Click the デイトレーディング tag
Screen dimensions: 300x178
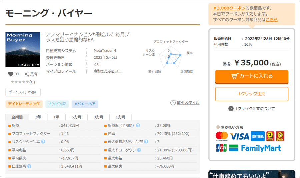pos(24,104)
